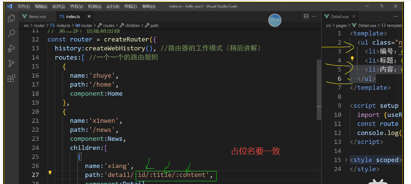The height and width of the screenshot is (184, 411).
Task: Click the lightbulb on line 27
Action: [x=50, y=173]
